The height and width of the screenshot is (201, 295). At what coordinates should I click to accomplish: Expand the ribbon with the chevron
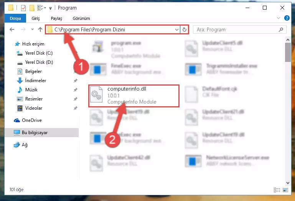[279, 18]
